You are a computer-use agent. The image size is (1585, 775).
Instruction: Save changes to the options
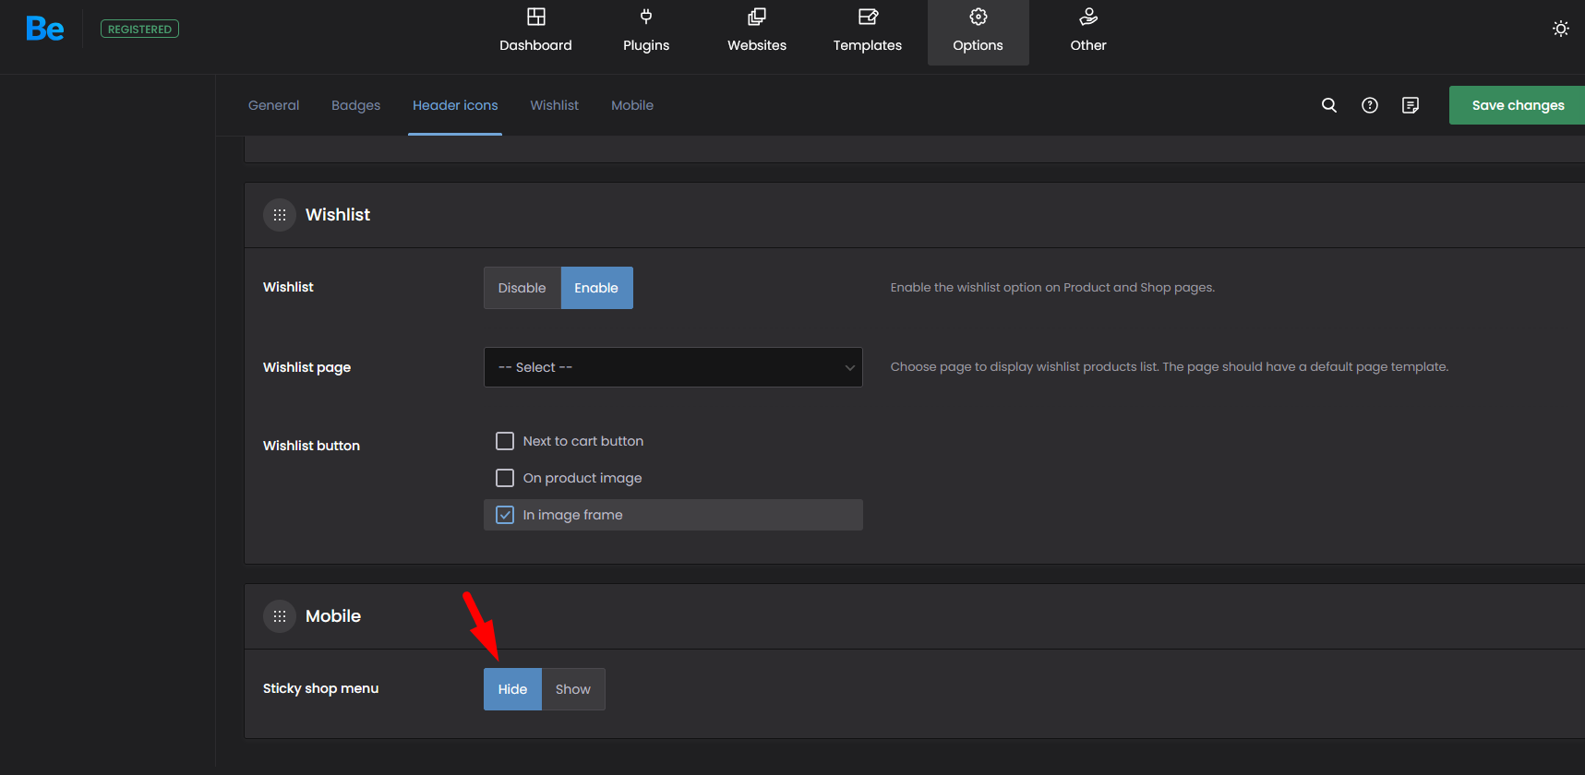[1518, 105]
